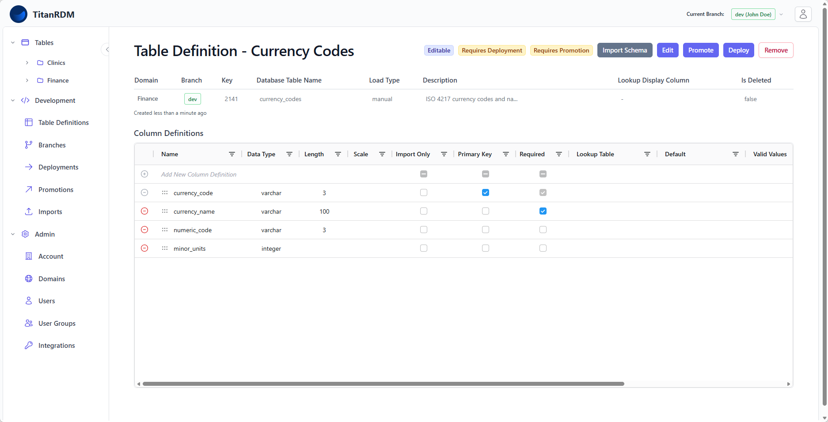Open filter menu for Length column
The image size is (828, 422).
(338, 154)
